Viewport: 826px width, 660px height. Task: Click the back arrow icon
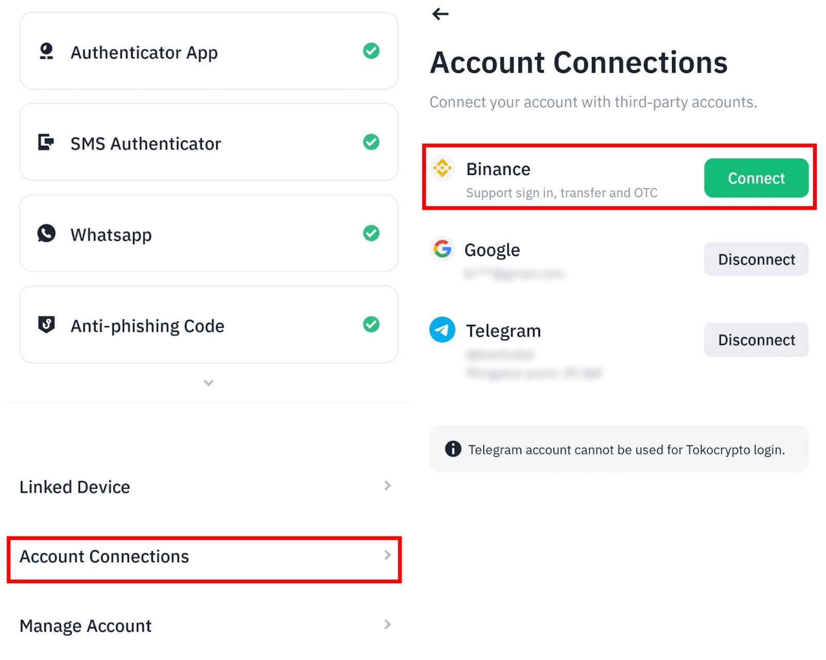point(440,14)
